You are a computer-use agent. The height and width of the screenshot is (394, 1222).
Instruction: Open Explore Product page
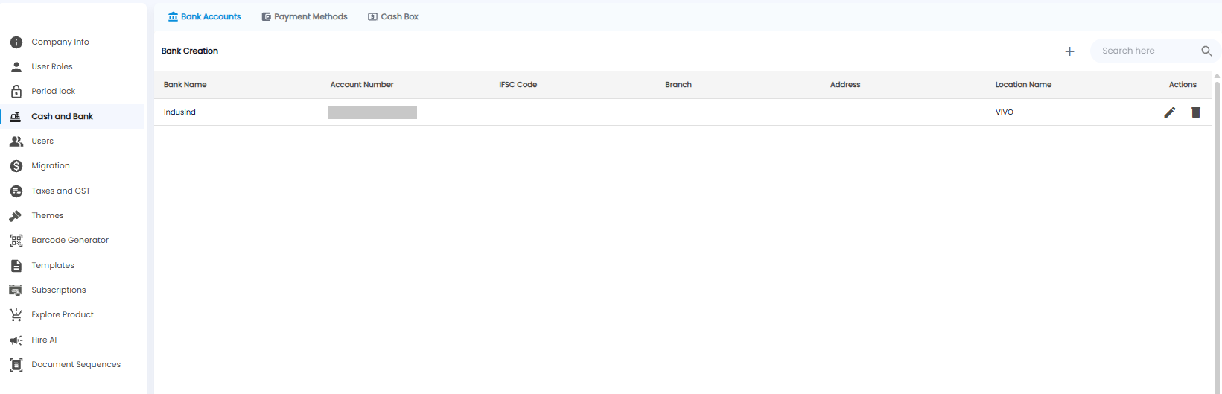(73, 315)
